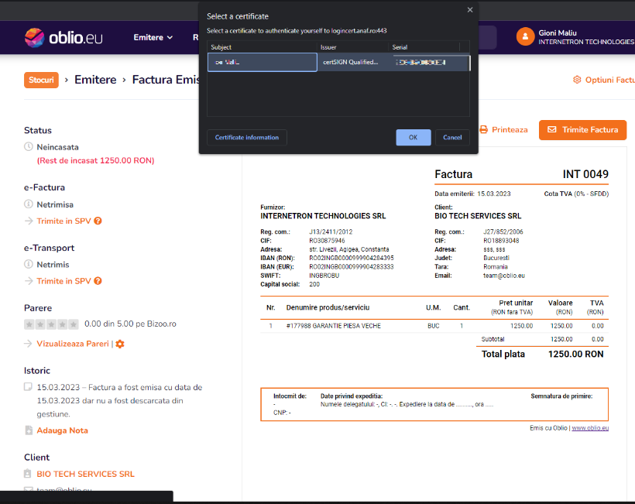Viewport: 635px width, 504px height.
Task: Click help icon next to e-Transport SPV
Action: click(98, 281)
